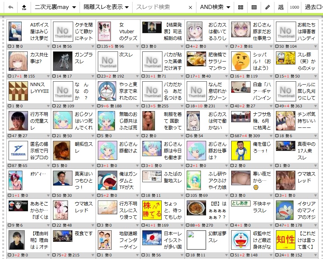
Task: Click the スレッド検索 search field
Action: [160, 7]
